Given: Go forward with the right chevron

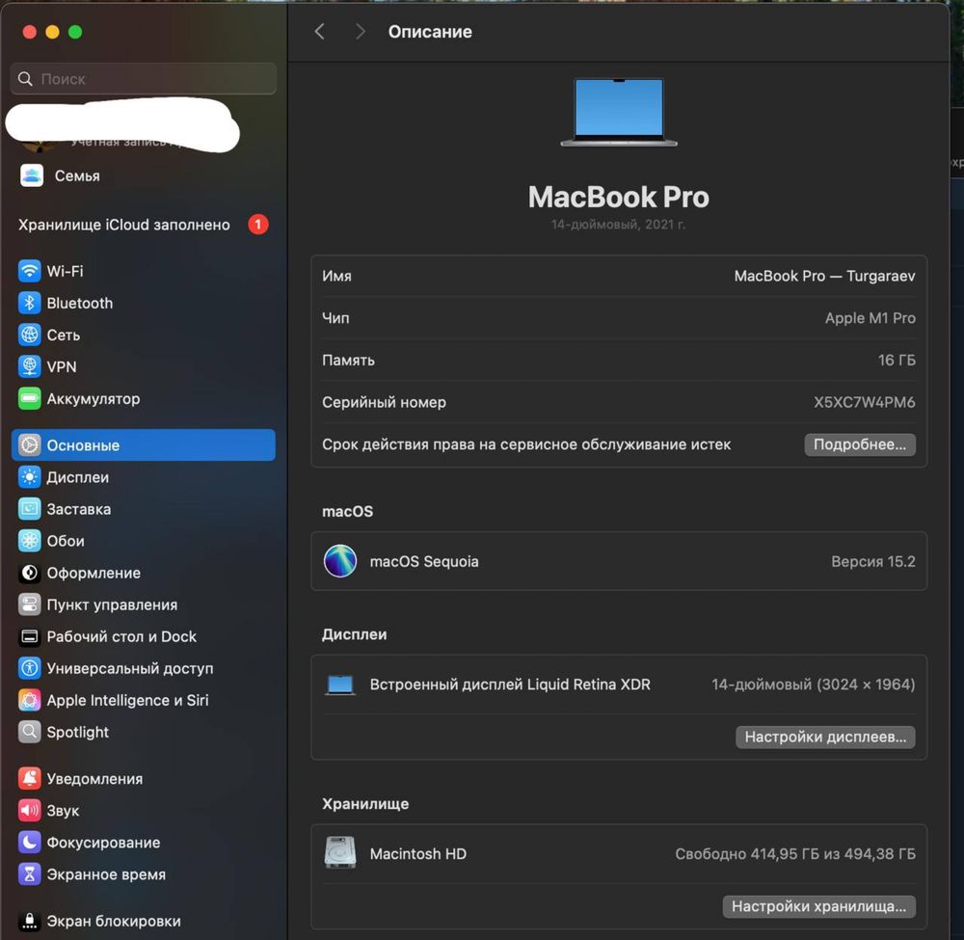Looking at the screenshot, I should (361, 32).
